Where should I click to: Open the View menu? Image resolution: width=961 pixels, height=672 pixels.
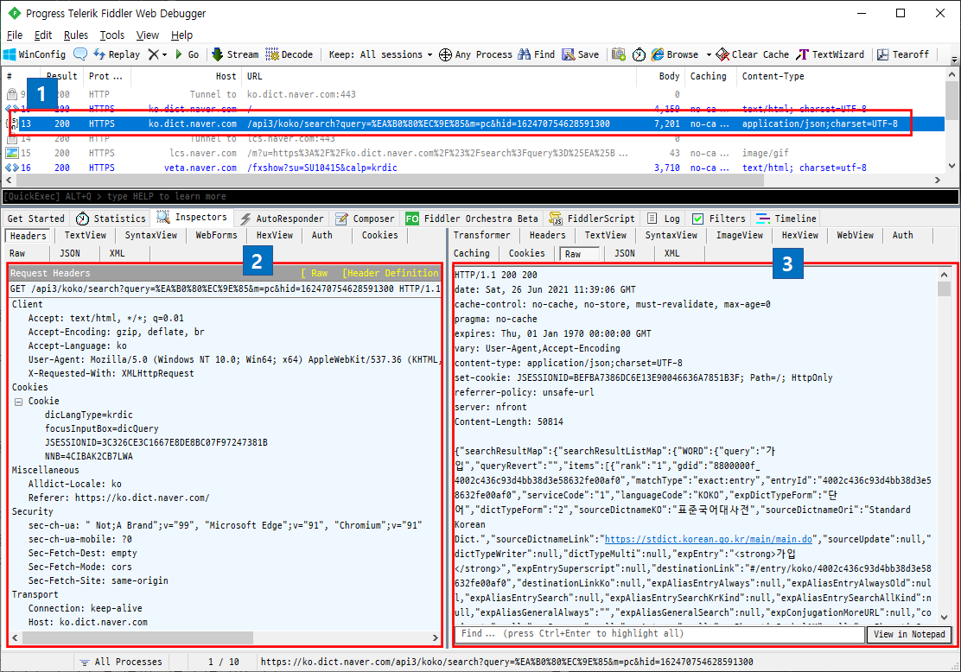(147, 35)
